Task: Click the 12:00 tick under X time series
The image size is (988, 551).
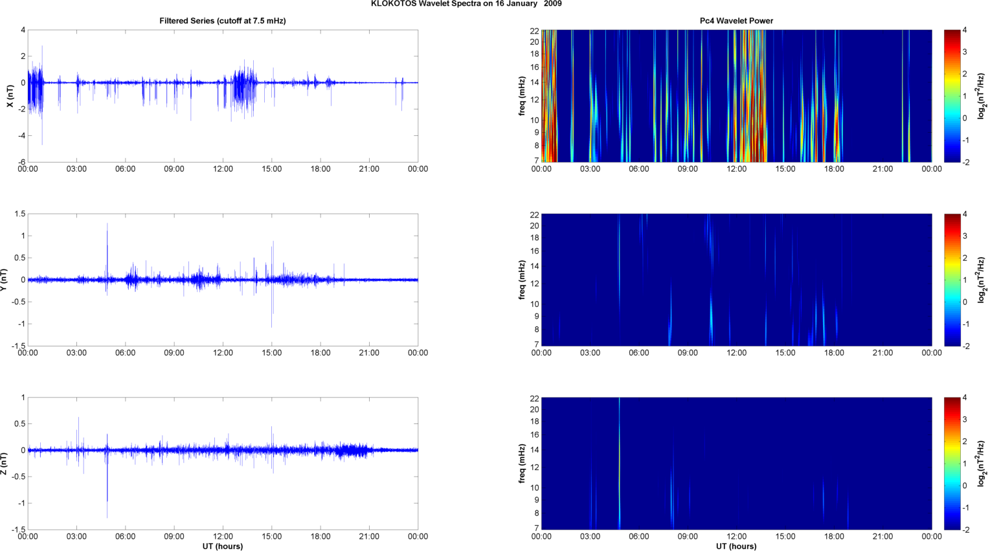Action: point(223,169)
